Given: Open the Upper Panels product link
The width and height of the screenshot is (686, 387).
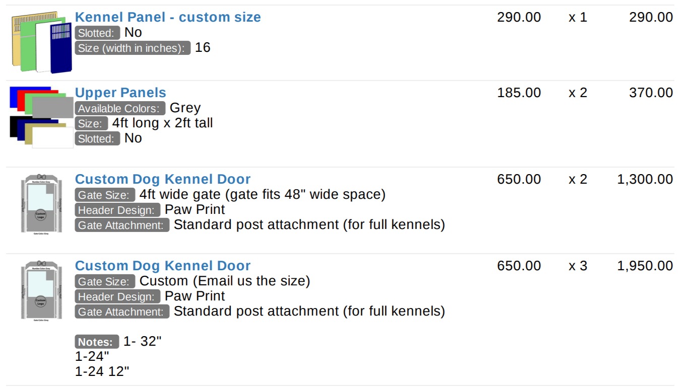Looking at the screenshot, I should tap(120, 93).
